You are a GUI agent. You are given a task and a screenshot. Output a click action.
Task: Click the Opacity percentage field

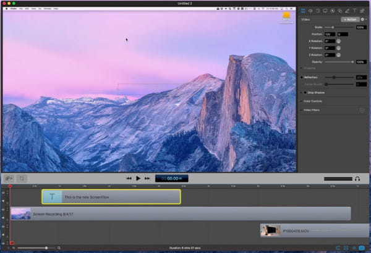coord(361,62)
